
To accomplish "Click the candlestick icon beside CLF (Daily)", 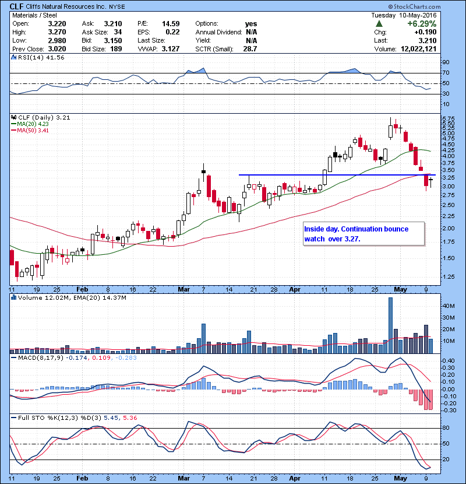I will pos(13,117).
